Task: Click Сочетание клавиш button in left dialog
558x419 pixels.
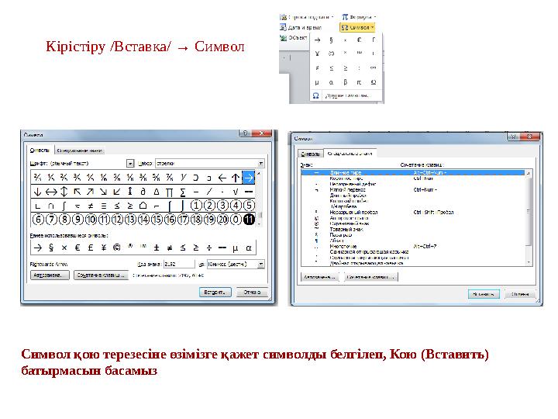Action: (101, 275)
